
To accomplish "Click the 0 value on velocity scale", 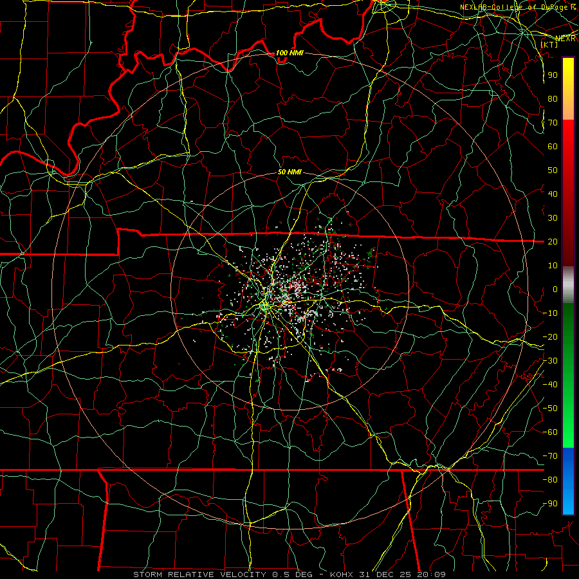I will [555, 289].
